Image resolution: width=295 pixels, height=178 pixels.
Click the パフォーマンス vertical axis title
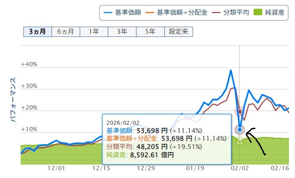(x=13, y=100)
